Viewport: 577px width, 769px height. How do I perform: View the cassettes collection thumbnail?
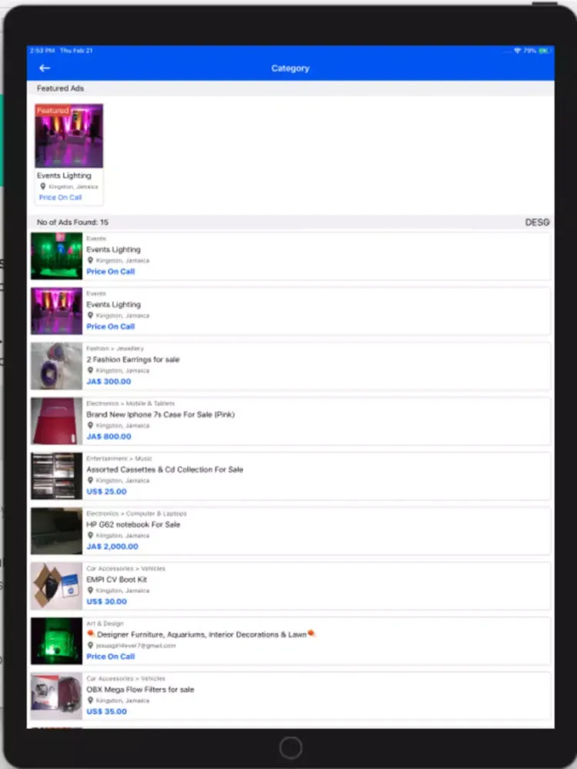pyautogui.click(x=56, y=476)
